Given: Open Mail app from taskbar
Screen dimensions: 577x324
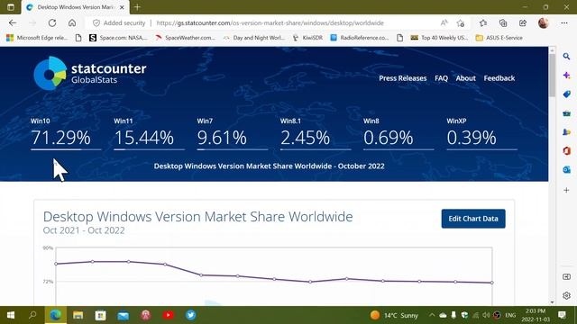Looking at the screenshot, I should pos(124,315).
